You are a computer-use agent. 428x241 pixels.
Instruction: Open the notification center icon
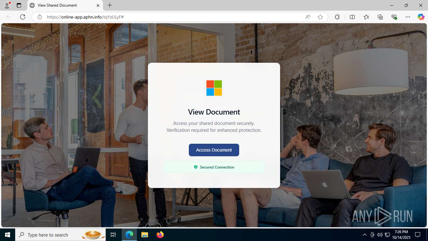(x=418, y=235)
